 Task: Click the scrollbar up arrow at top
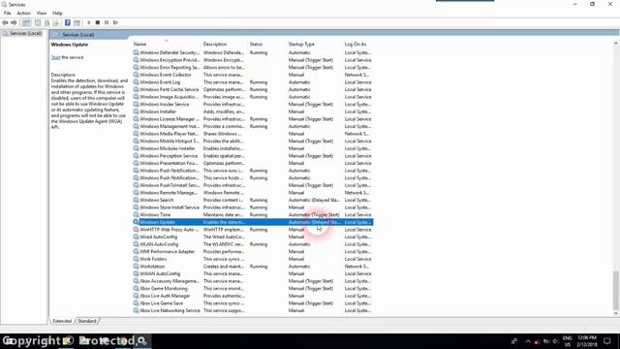[616, 43]
